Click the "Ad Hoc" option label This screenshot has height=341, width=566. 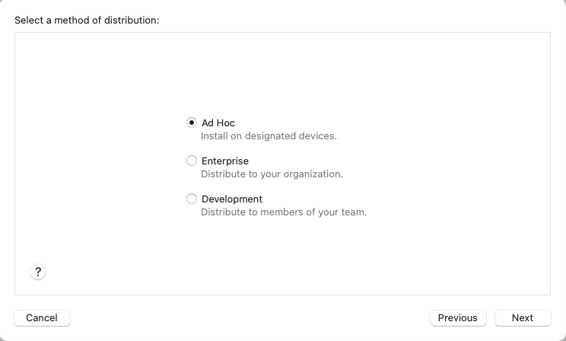(218, 123)
